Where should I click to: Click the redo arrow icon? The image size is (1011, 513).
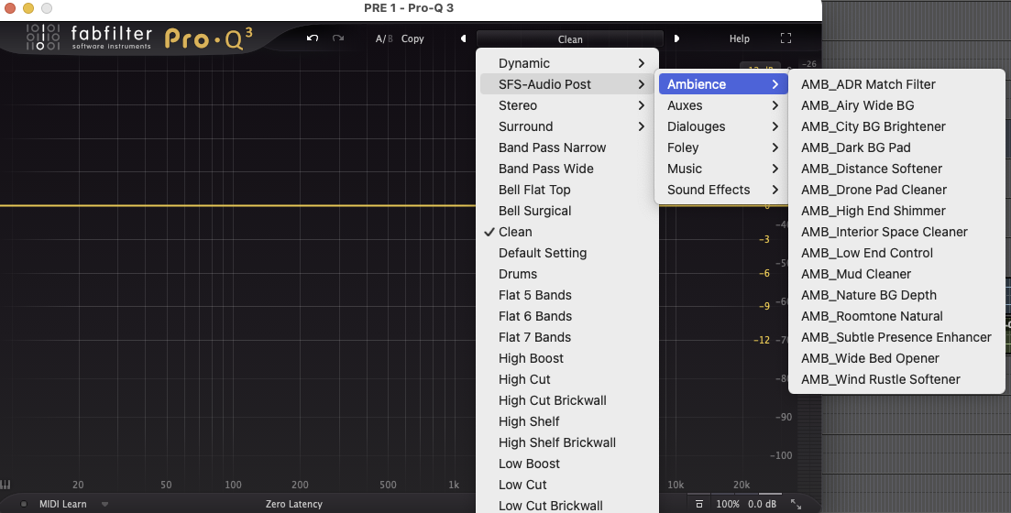pos(338,38)
